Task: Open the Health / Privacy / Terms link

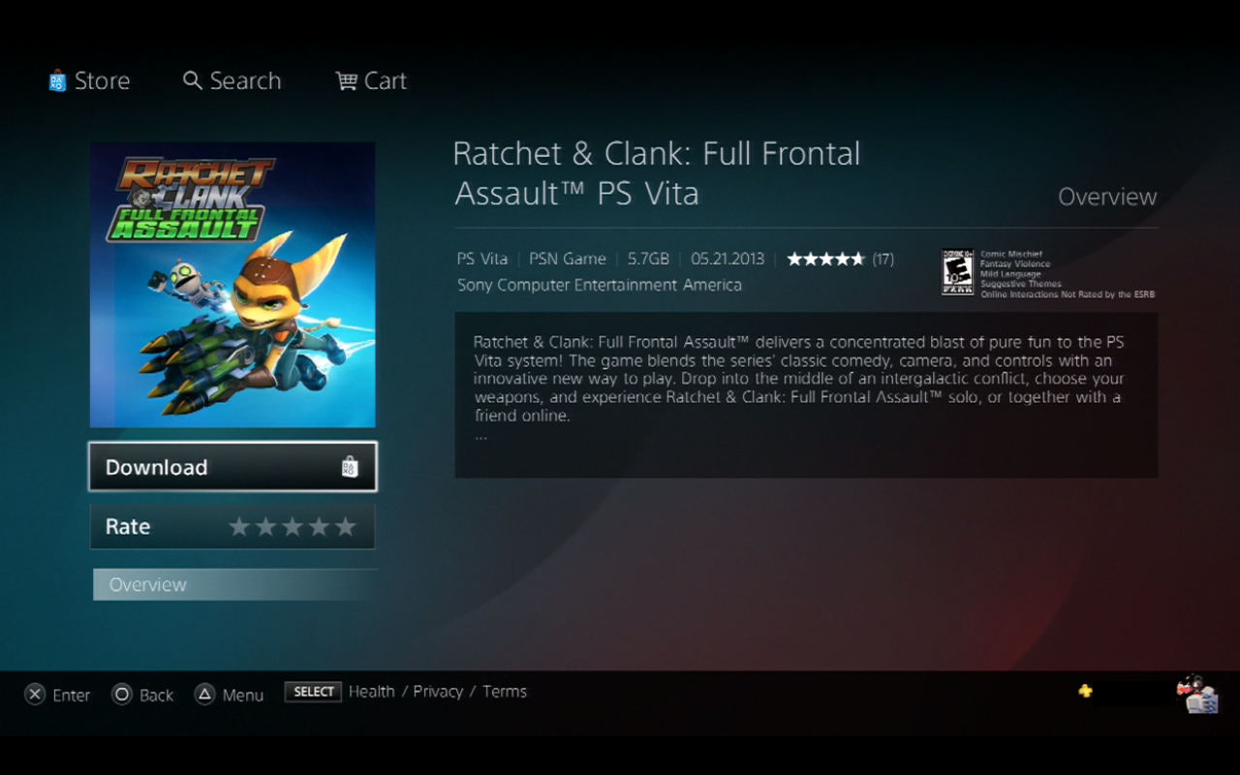Action: pos(438,692)
